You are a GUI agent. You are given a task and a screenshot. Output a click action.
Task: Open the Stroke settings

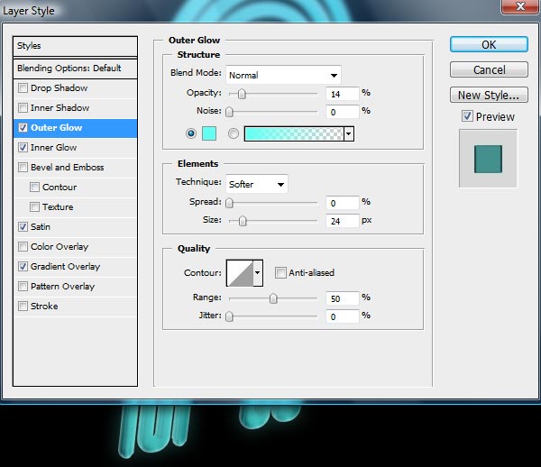44,306
